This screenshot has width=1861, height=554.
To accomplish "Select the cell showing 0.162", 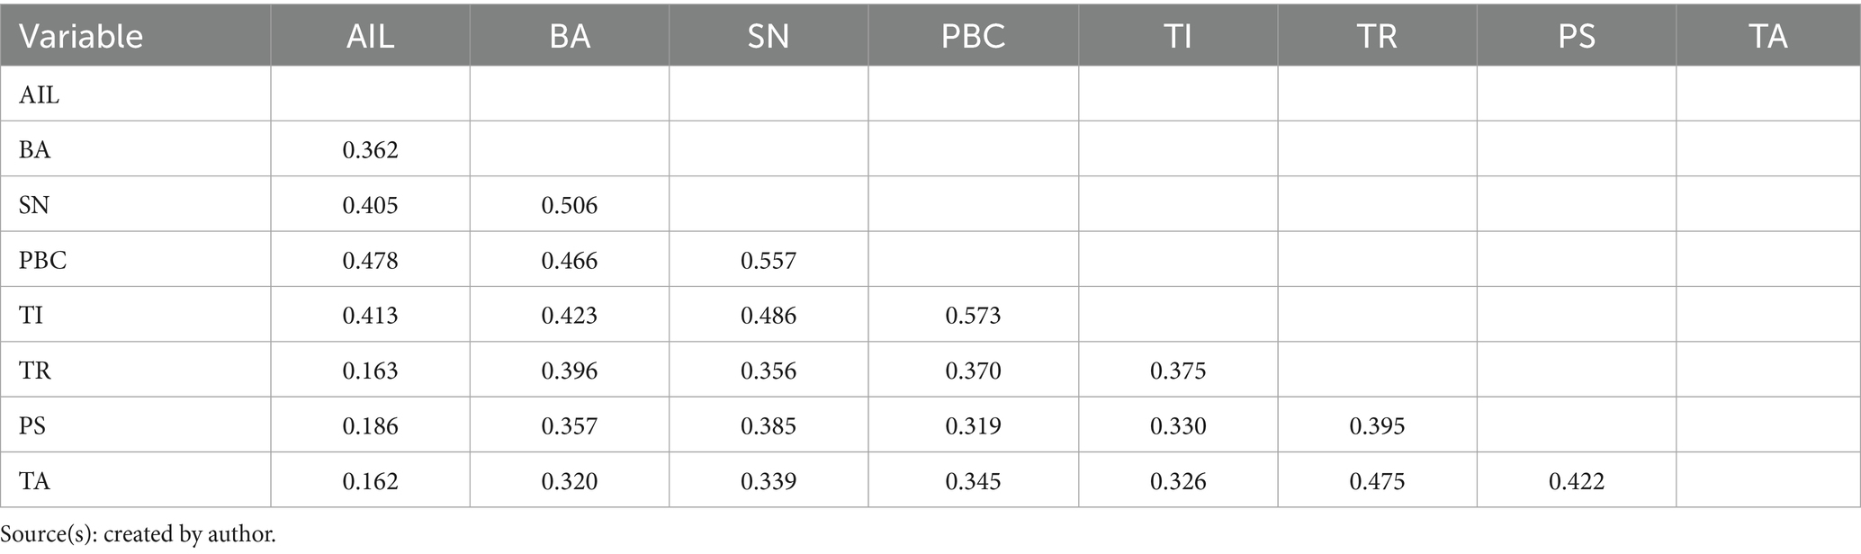I will pyautogui.click(x=370, y=481).
